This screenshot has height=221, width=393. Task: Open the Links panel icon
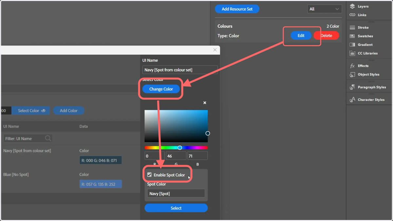pos(352,15)
